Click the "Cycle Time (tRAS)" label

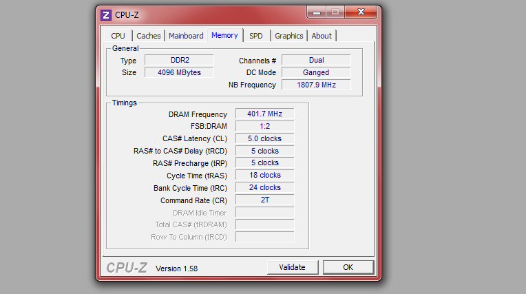pyautogui.click(x=197, y=176)
